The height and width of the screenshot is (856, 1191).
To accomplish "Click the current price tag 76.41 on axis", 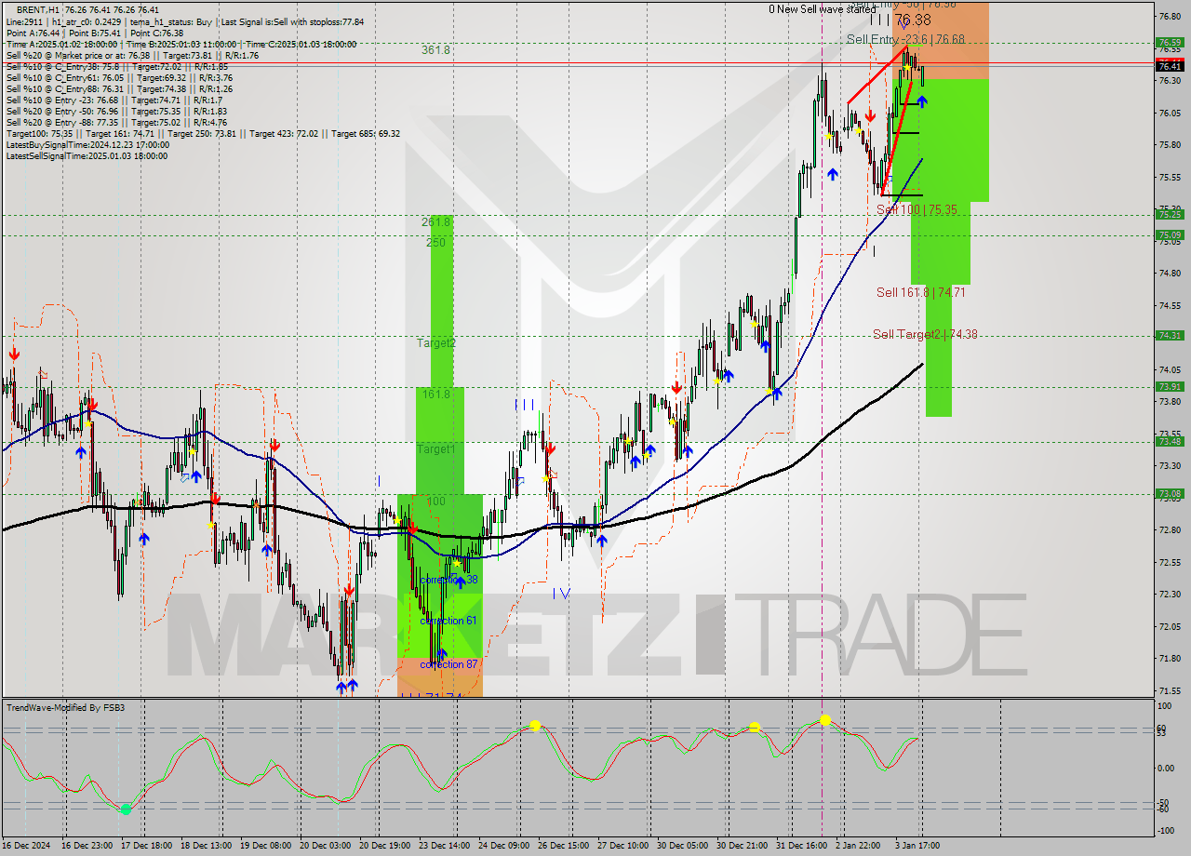I will coord(1170,66).
